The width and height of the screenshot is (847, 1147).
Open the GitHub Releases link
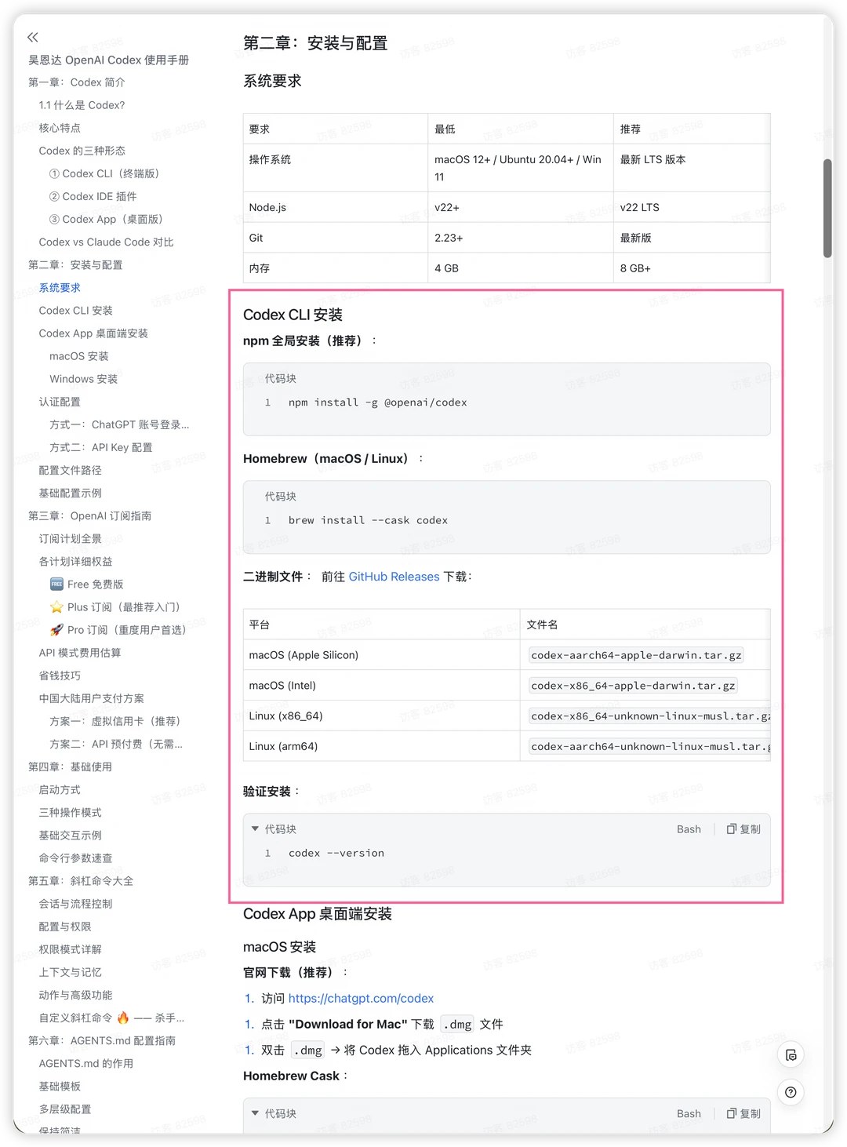point(394,577)
